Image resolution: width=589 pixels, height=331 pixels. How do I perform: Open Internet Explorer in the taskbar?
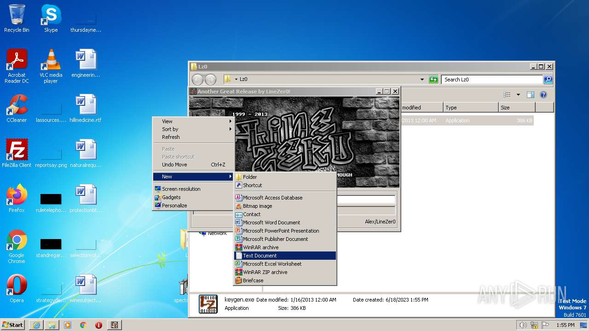pos(36,325)
